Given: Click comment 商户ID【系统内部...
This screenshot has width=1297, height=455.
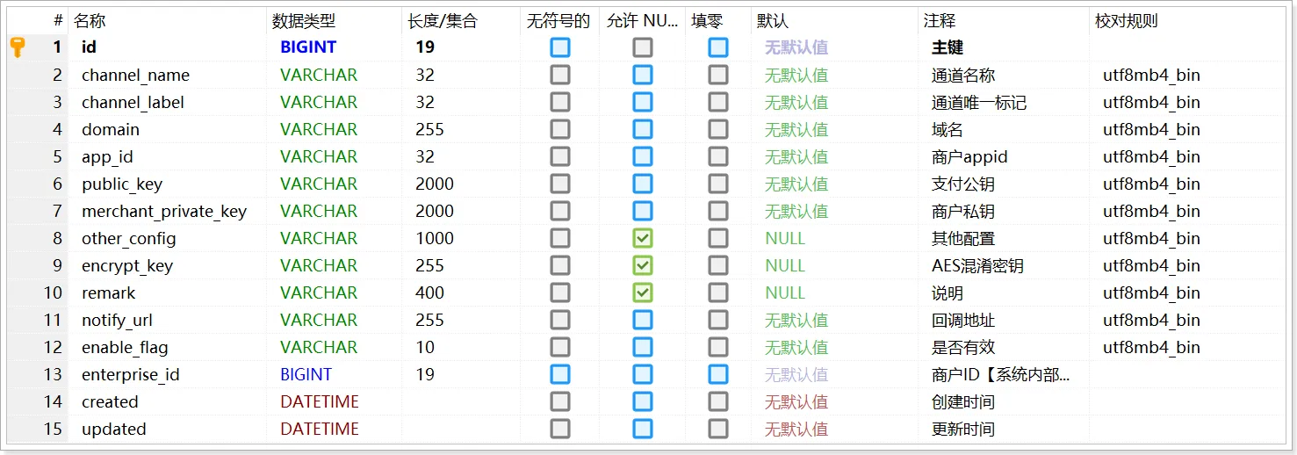Looking at the screenshot, I should (1001, 374).
